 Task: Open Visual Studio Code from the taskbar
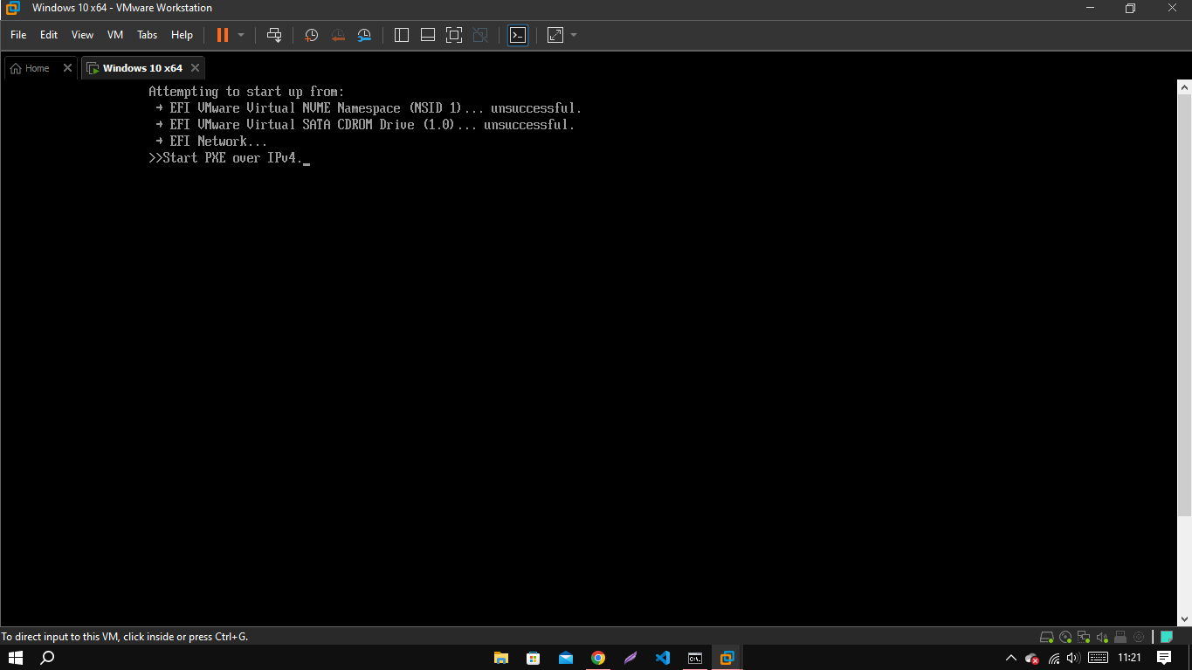(663, 658)
